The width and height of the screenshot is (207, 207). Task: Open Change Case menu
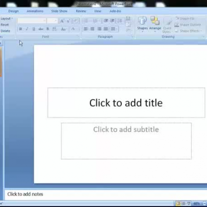(x=64, y=29)
